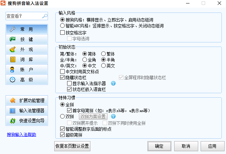
Task: Confirm with 确定 button
Action: click(x=159, y=146)
